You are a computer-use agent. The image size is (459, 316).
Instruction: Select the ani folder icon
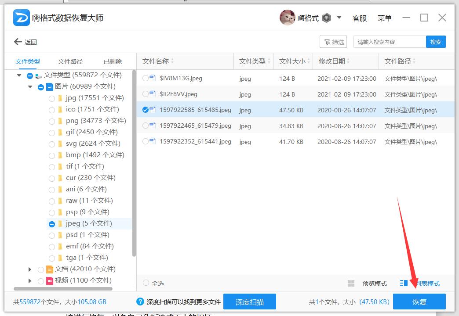(x=60, y=190)
